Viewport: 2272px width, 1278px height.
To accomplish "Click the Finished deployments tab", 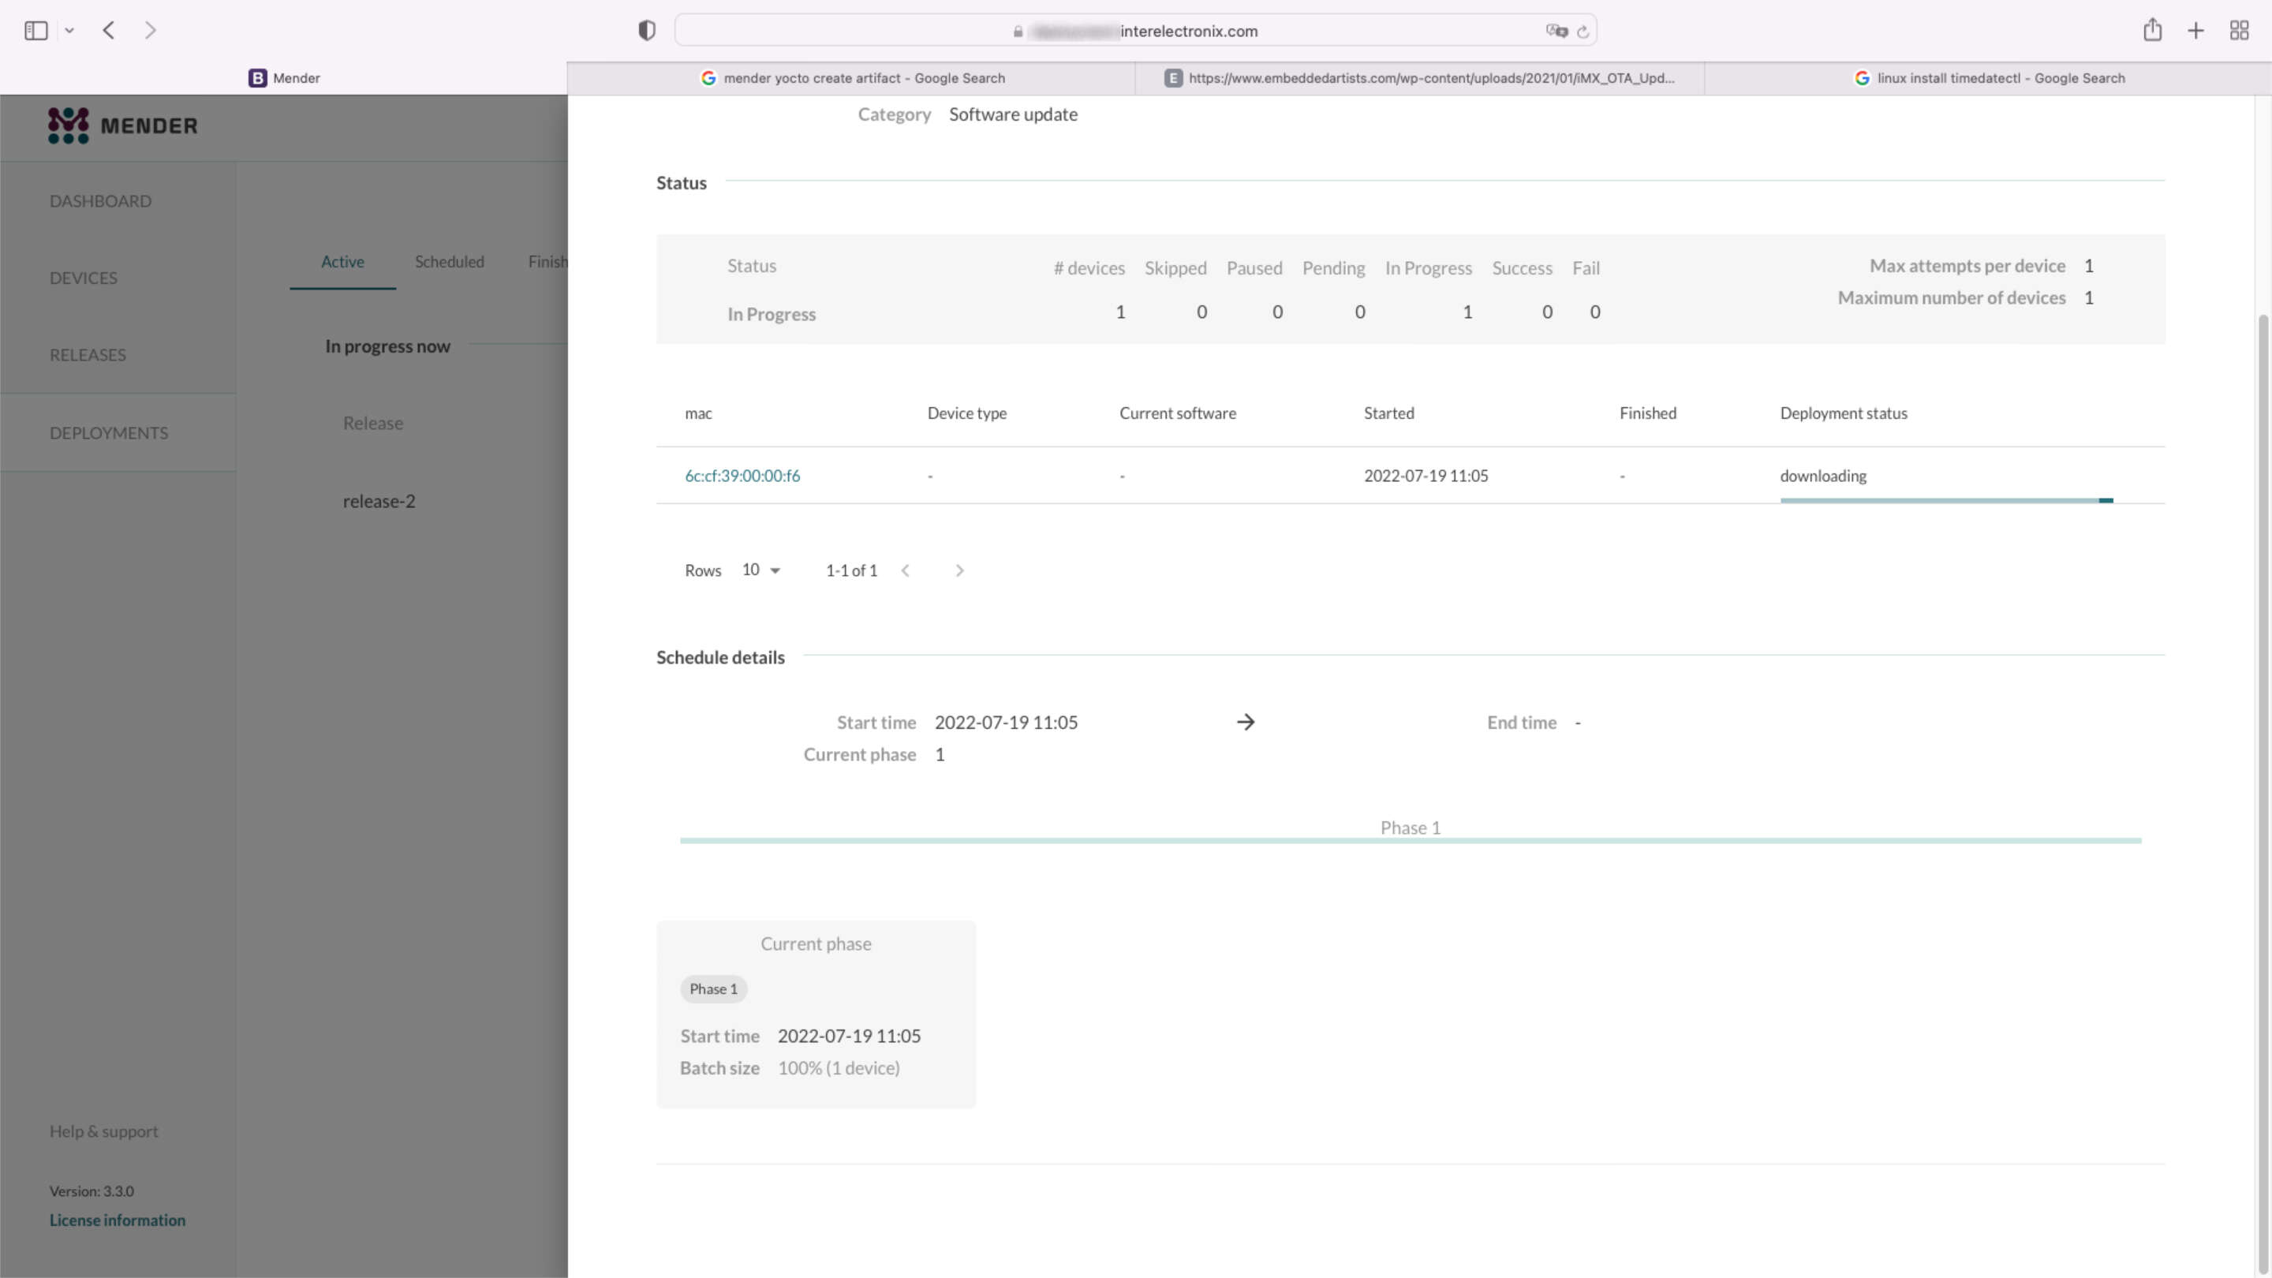I will pos(555,260).
